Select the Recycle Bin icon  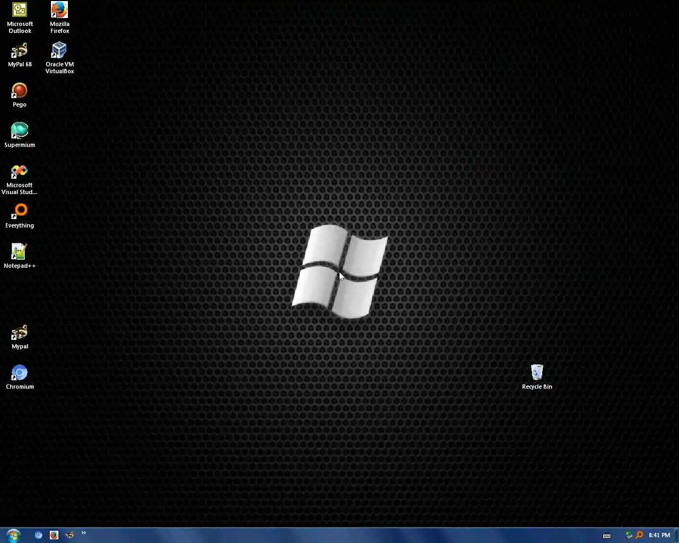click(537, 378)
